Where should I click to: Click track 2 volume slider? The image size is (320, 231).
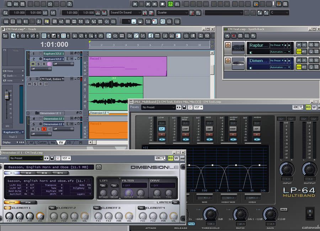pyautogui.click(x=63, y=64)
